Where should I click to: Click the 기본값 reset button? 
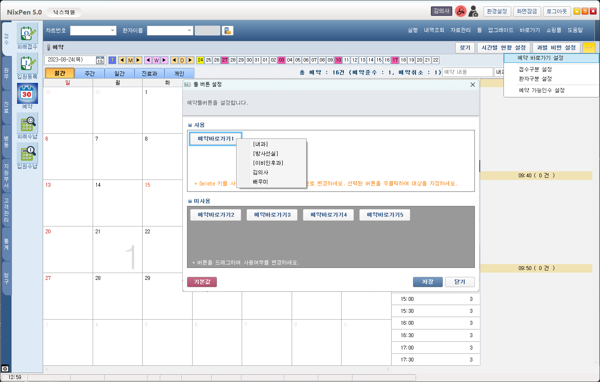pos(202,282)
